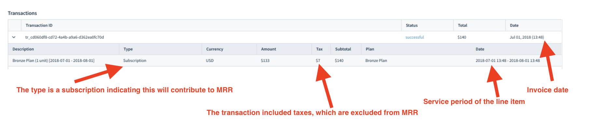Sort by top Date column header
The width and height of the screenshot is (595, 125).
click(514, 25)
